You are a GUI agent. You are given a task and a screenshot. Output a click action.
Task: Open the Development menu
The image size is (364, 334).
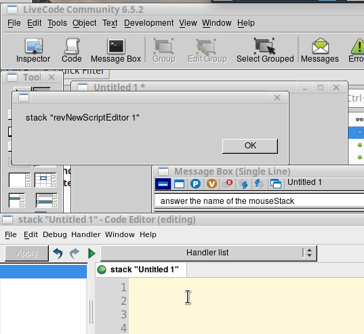(x=149, y=23)
